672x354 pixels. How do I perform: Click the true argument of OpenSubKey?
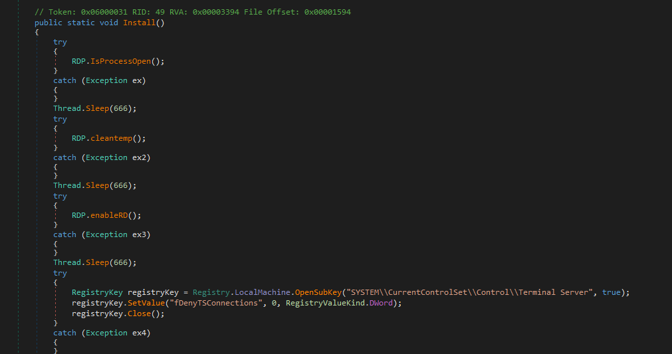(611, 292)
